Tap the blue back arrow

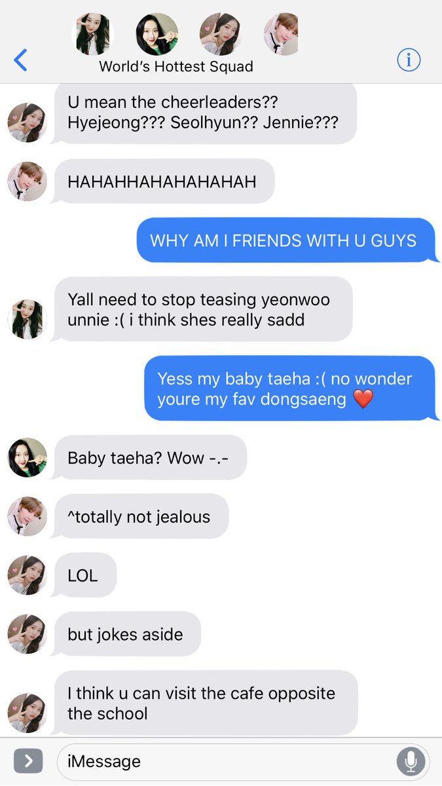tap(20, 60)
